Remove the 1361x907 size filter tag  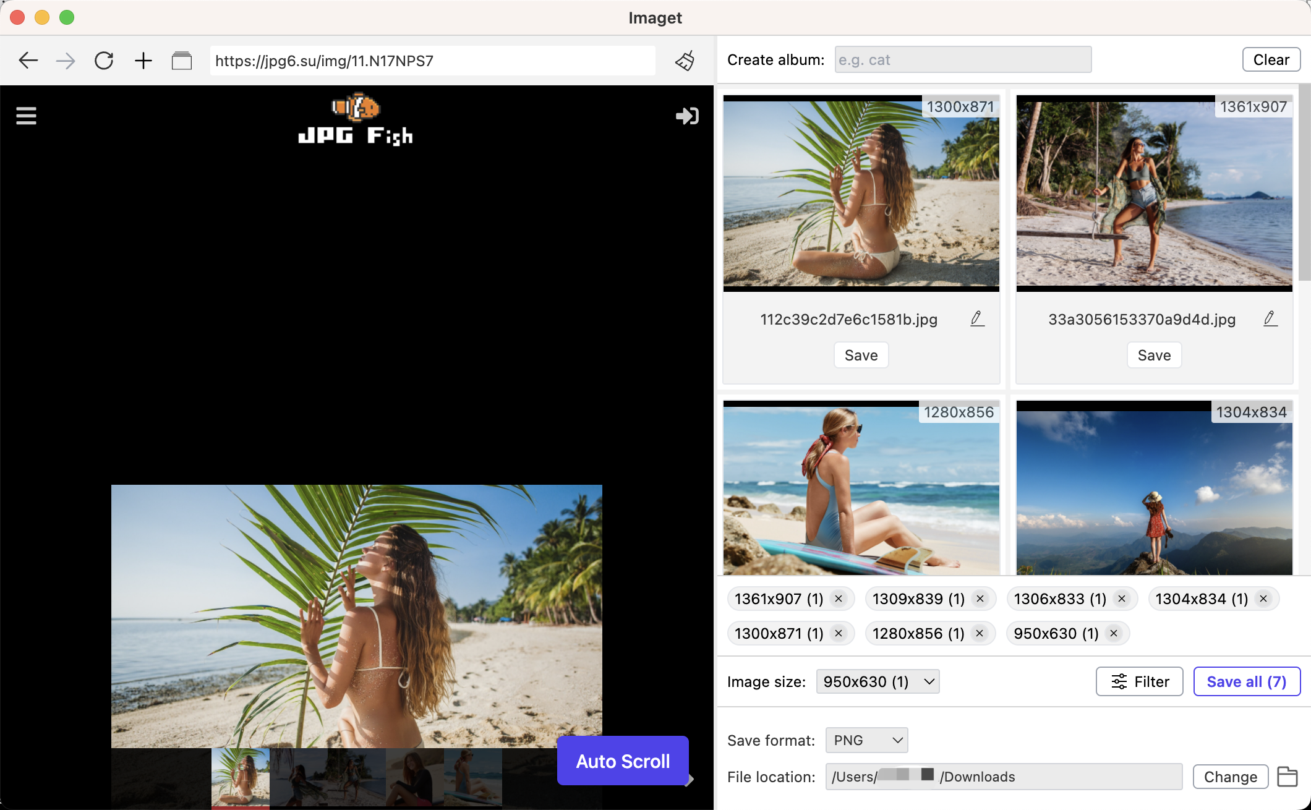839,599
